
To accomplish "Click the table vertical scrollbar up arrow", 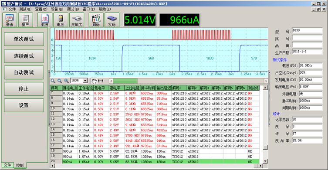I will coord(265,88).
